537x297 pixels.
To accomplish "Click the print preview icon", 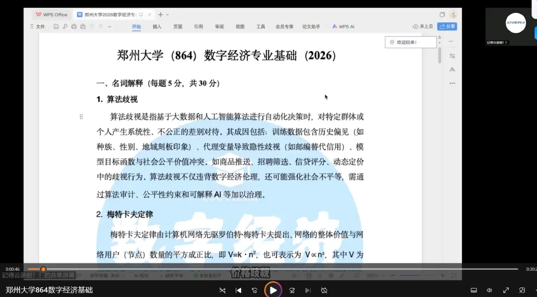I will click(83, 27).
